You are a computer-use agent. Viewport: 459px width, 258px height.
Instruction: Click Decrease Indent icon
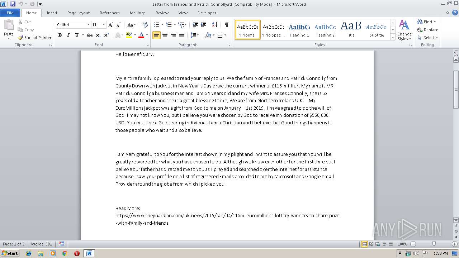195,25
